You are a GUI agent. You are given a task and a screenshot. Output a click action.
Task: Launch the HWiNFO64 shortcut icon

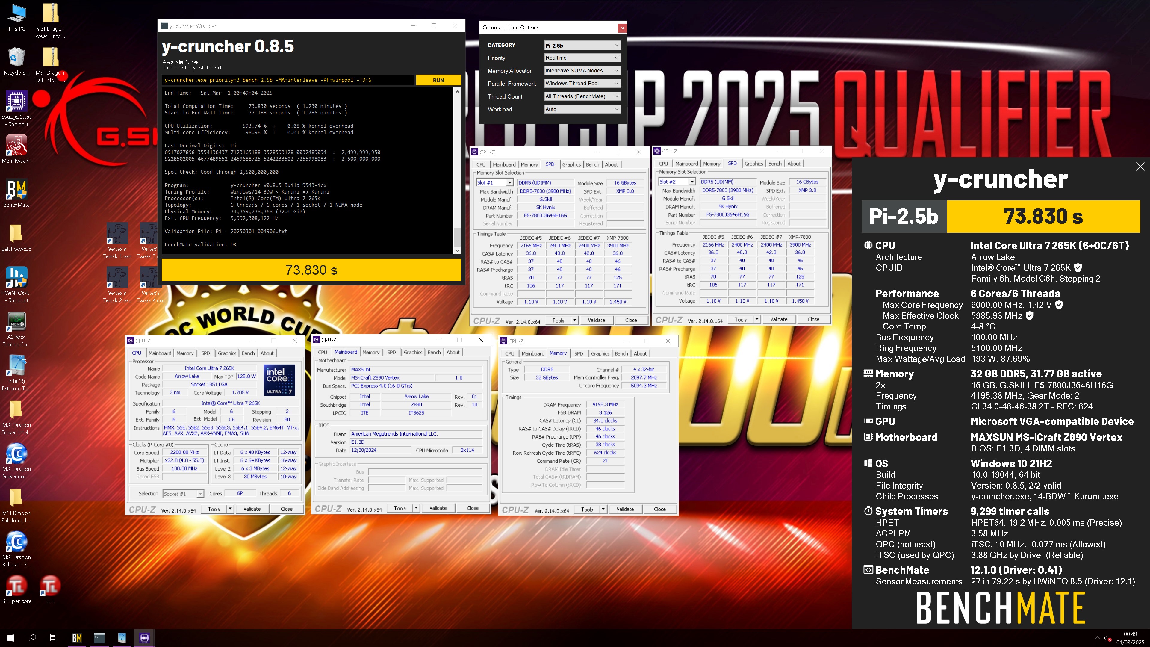(16, 285)
